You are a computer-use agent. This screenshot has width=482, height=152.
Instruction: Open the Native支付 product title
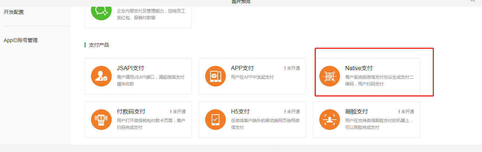pos(359,68)
